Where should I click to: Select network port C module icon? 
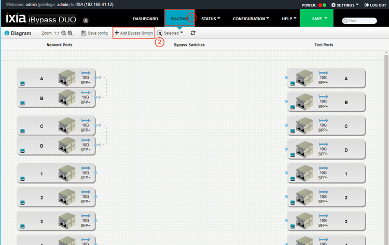[67, 125]
